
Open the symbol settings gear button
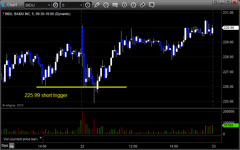pos(56,5)
